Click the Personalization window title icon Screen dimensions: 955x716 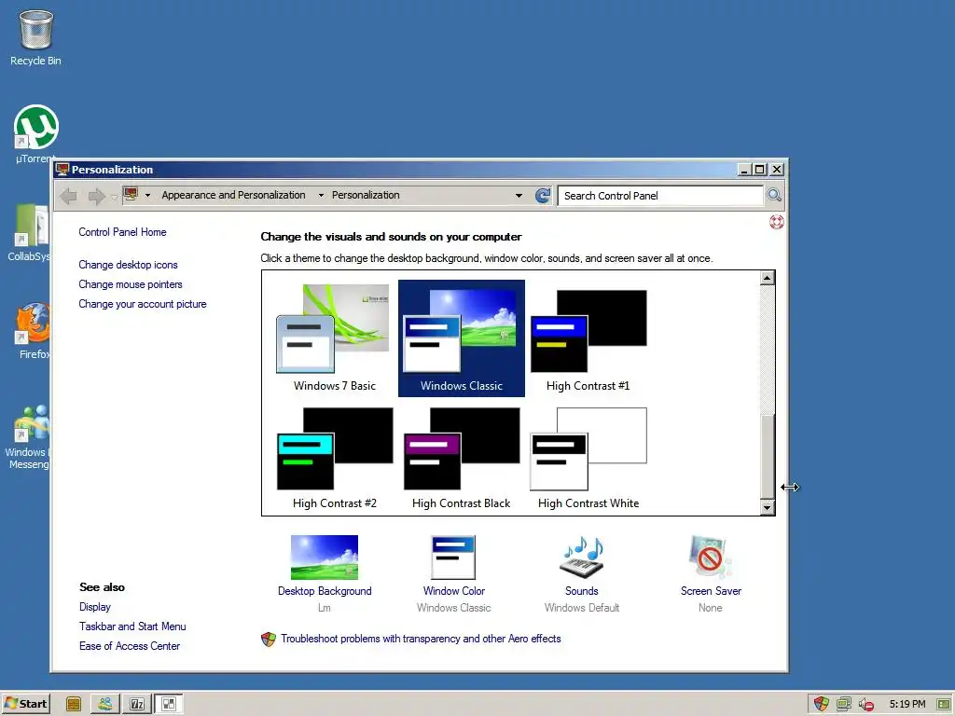point(62,170)
